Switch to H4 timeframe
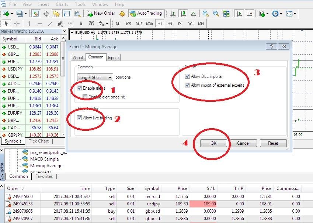Viewport: 313px width, 223px height. (170, 24)
